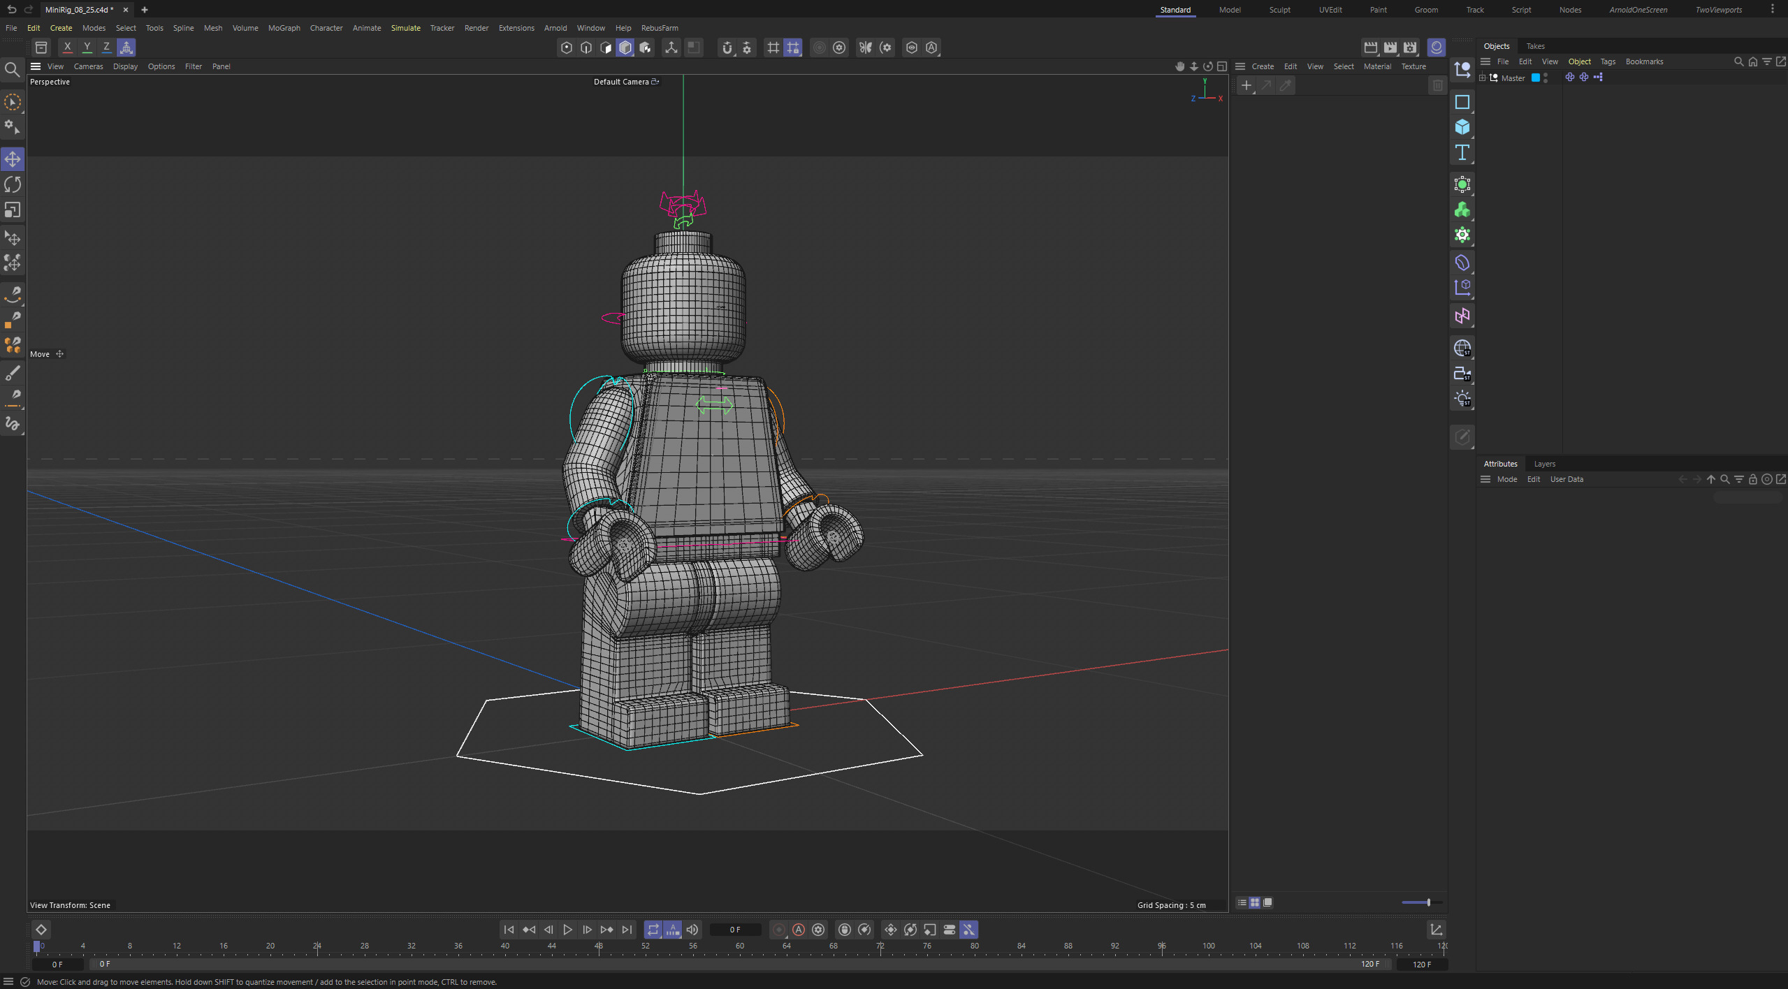Switch to the Layers tab
The height and width of the screenshot is (989, 1788).
pos(1545,464)
